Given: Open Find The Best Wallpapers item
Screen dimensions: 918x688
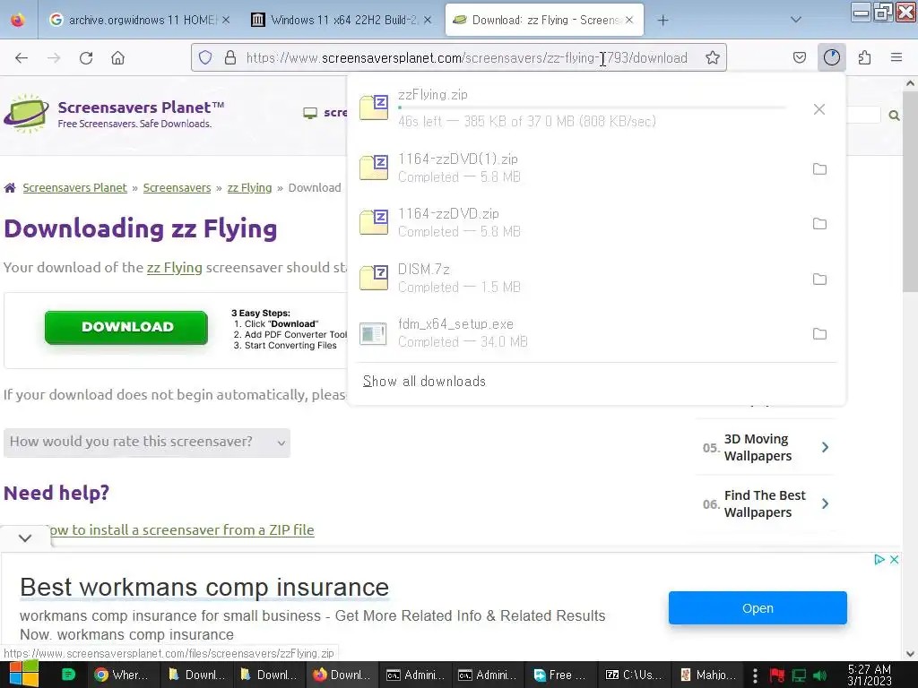Looking at the screenshot, I should 766,503.
